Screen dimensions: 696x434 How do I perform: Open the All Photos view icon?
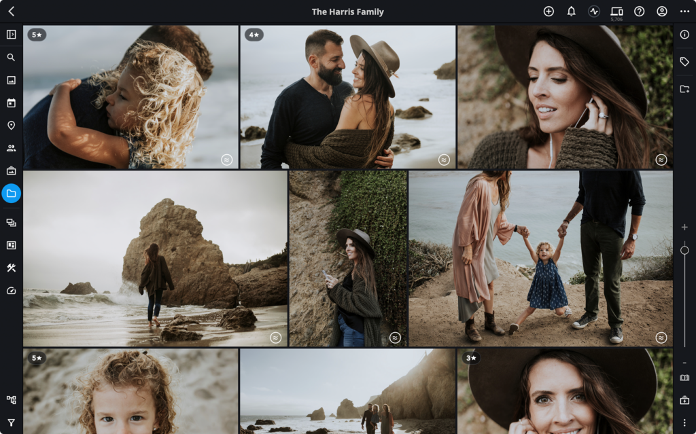(x=12, y=80)
